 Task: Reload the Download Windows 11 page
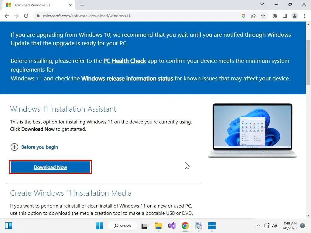click(26, 16)
